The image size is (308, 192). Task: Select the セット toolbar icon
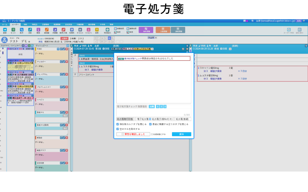tap(13, 30)
